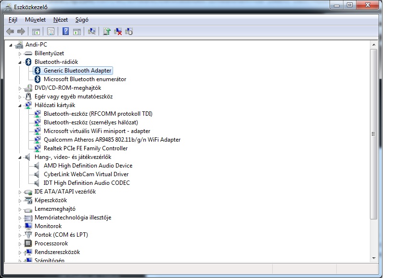
Task: Click the Hálózati kártyák network icon
Action: [x=28, y=105]
